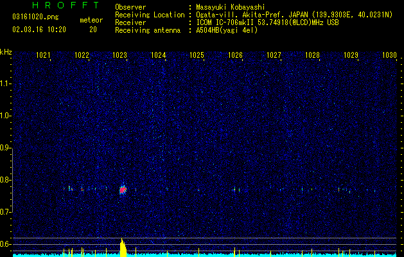Click the 1.1 kHz frequency label

coord(5,84)
